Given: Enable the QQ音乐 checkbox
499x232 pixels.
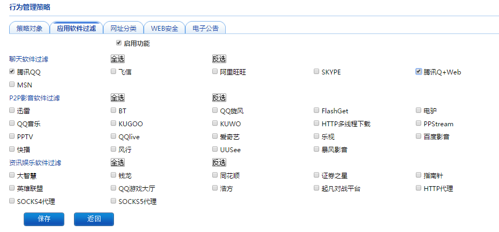Looking at the screenshot, I should [x=12, y=123].
